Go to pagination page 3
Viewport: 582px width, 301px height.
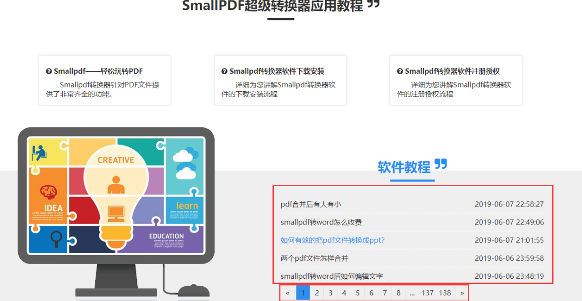pyautogui.click(x=330, y=293)
